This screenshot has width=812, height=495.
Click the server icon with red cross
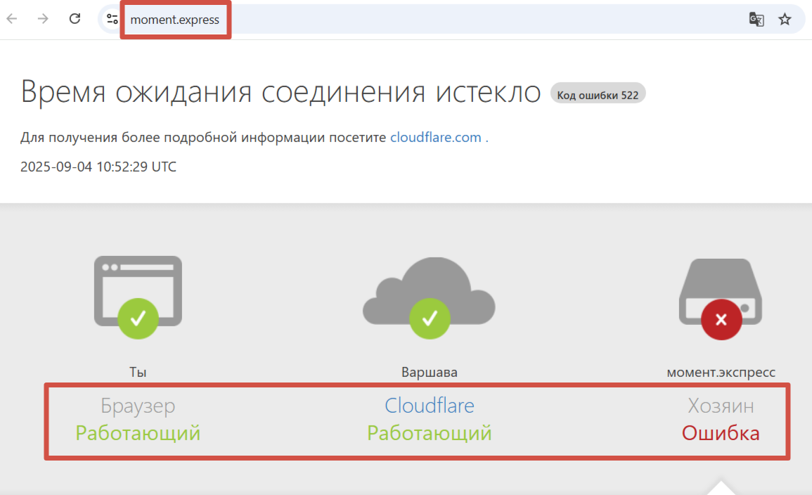coord(721,299)
